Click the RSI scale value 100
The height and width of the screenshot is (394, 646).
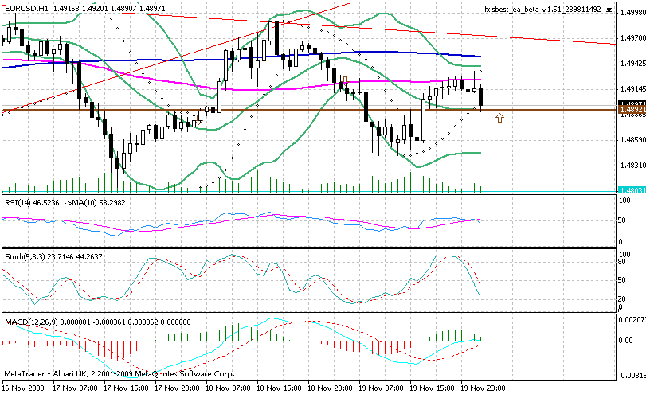(x=625, y=201)
